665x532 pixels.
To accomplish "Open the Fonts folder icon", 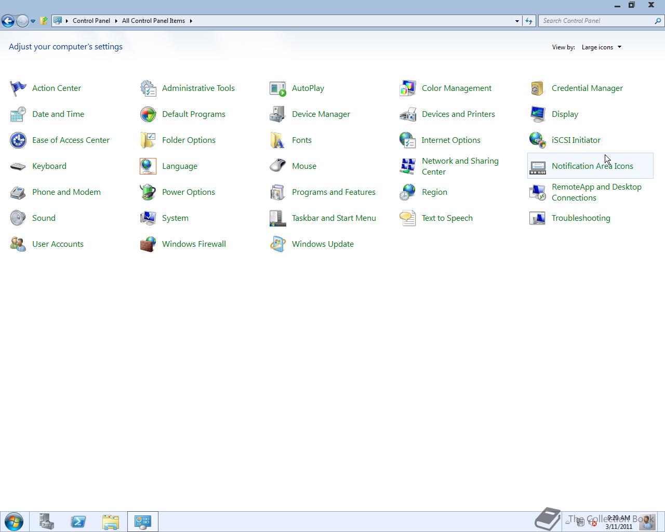I will 277,140.
